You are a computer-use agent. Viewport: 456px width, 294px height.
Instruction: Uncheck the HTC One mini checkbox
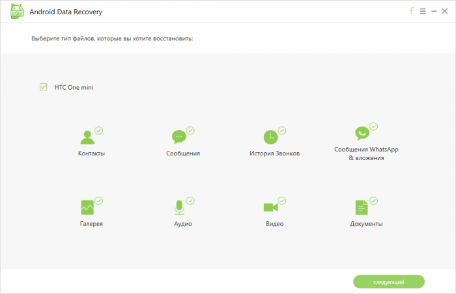click(x=44, y=87)
